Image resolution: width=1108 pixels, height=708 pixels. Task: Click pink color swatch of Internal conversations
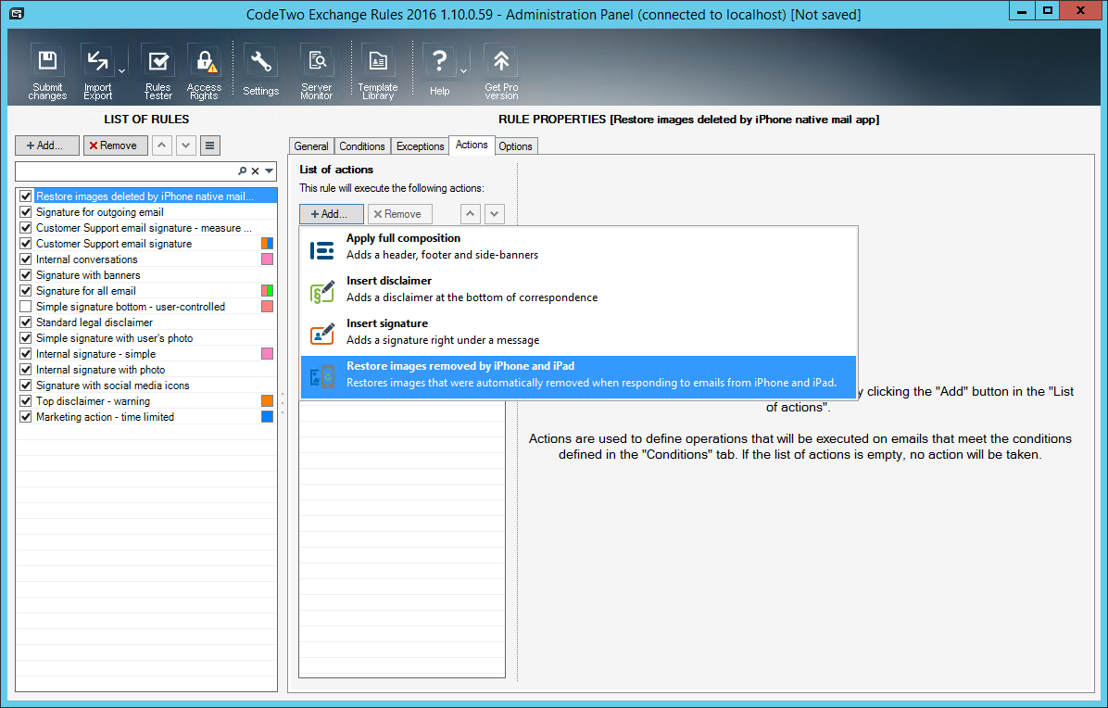click(x=267, y=259)
